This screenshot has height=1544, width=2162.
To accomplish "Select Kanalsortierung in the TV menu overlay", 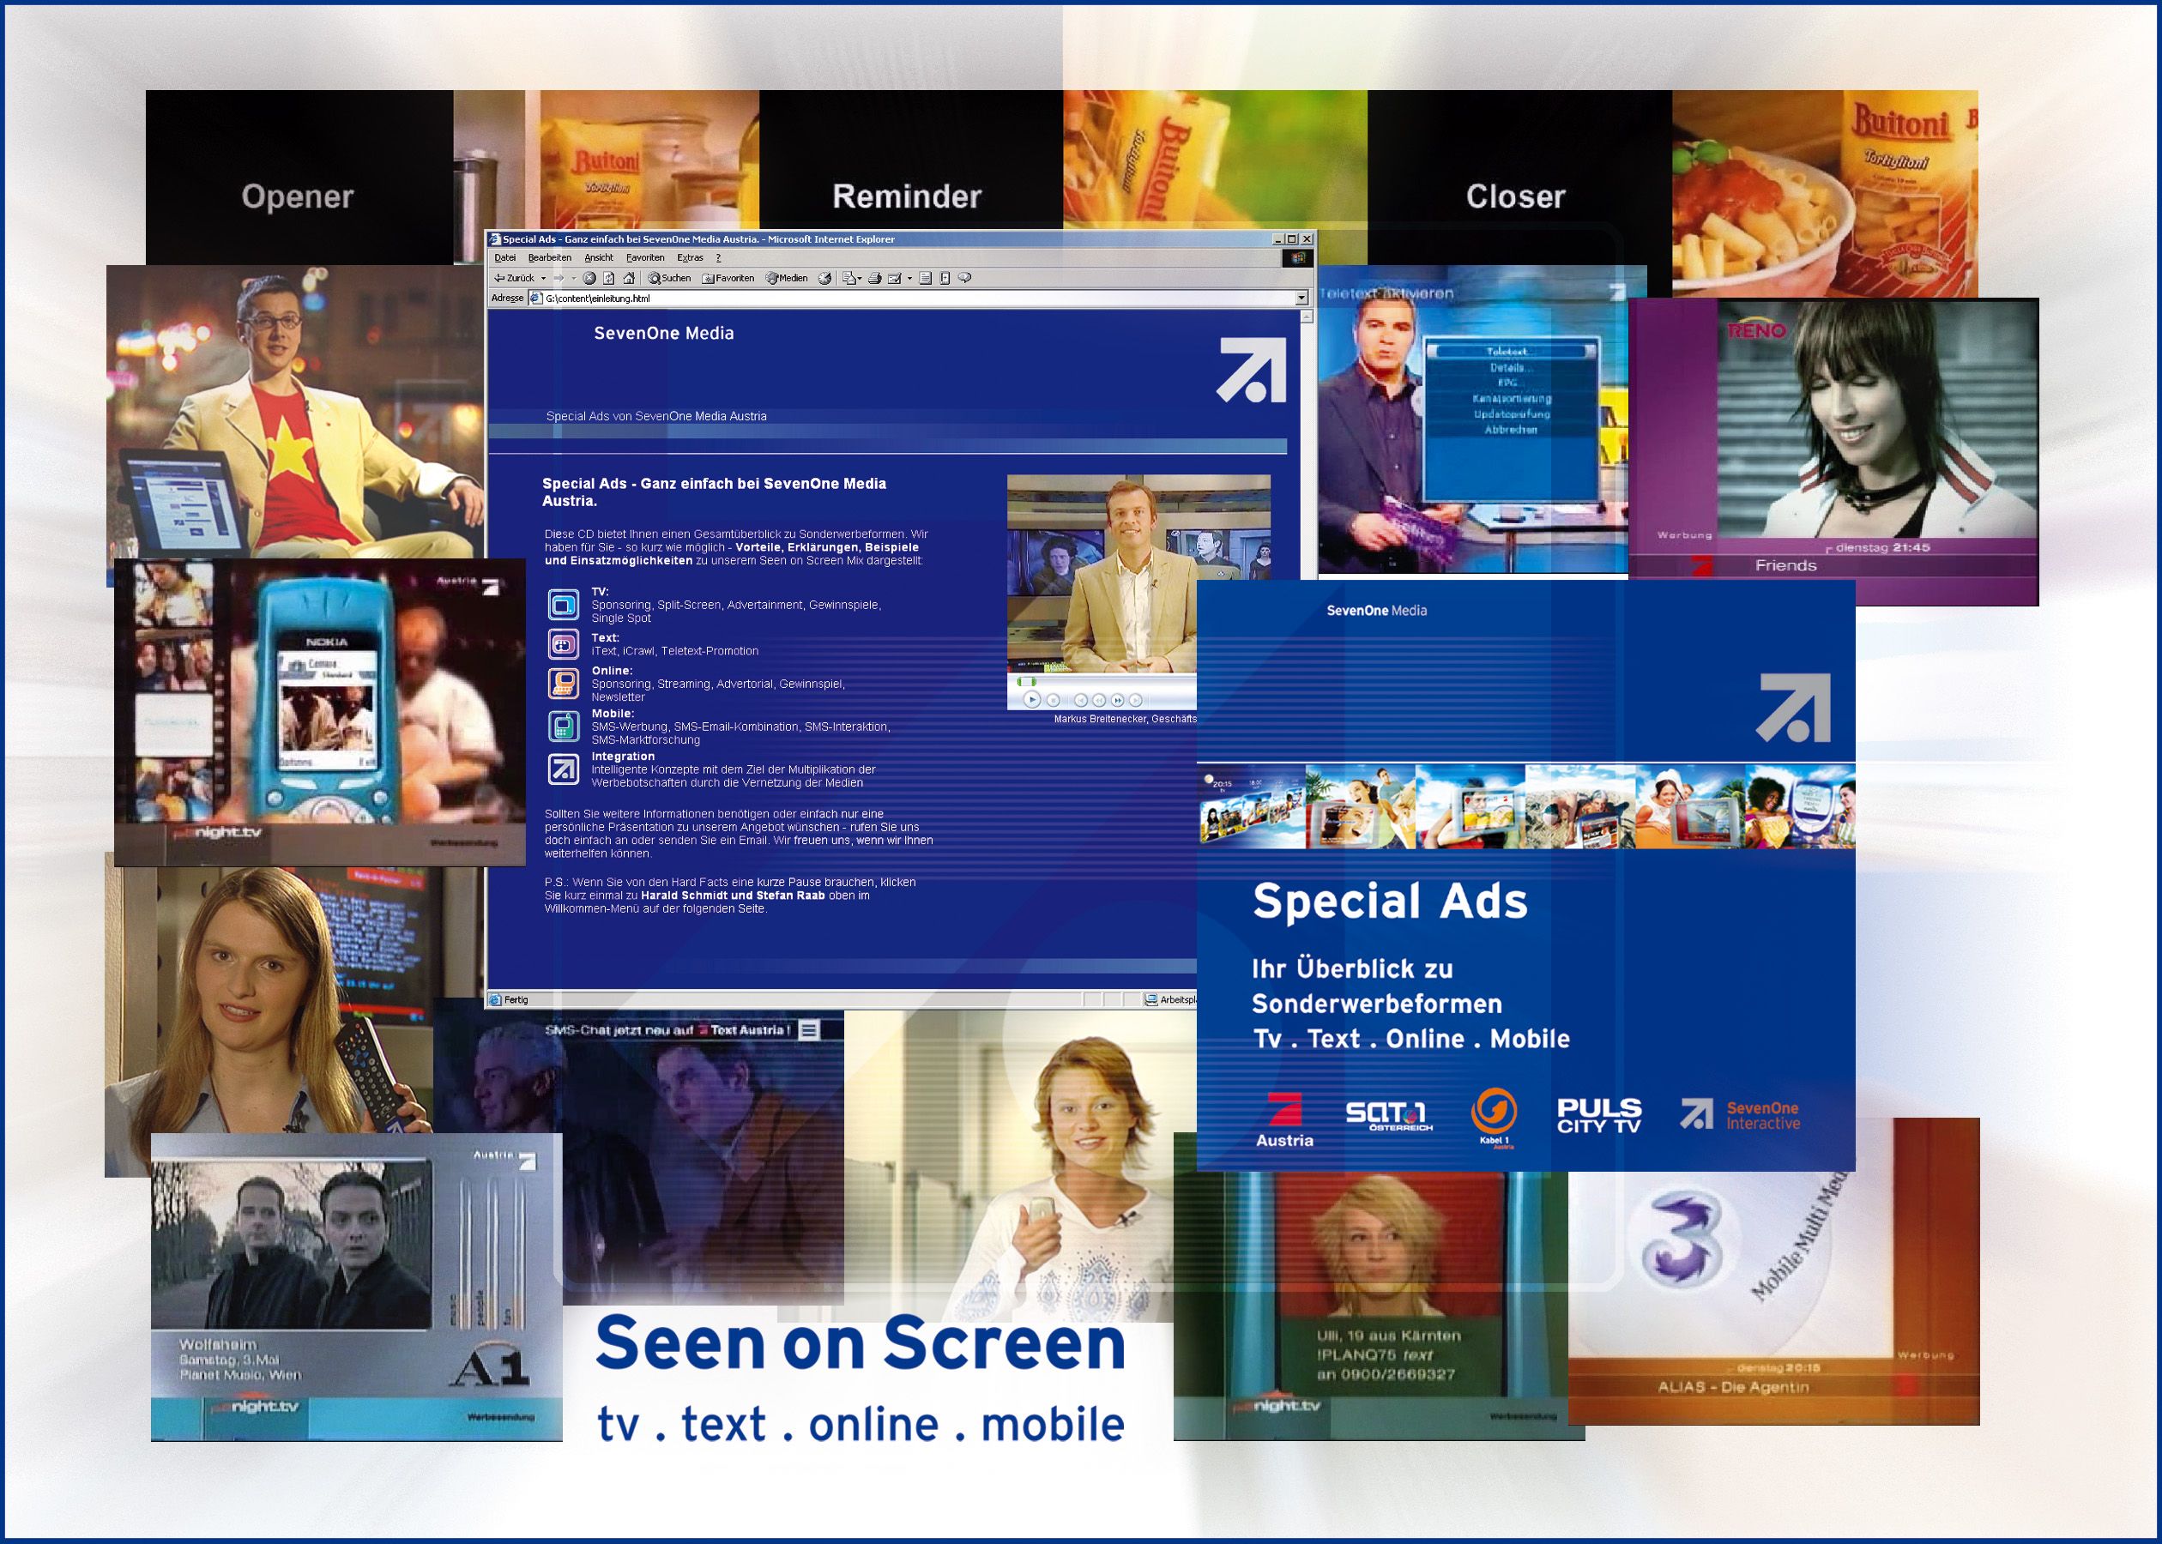I will [x=1512, y=398].
